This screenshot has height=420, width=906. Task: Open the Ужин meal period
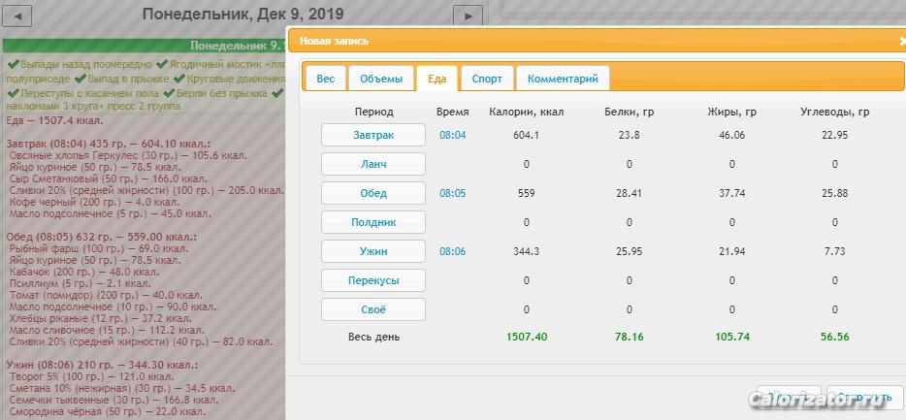point(373,251)
